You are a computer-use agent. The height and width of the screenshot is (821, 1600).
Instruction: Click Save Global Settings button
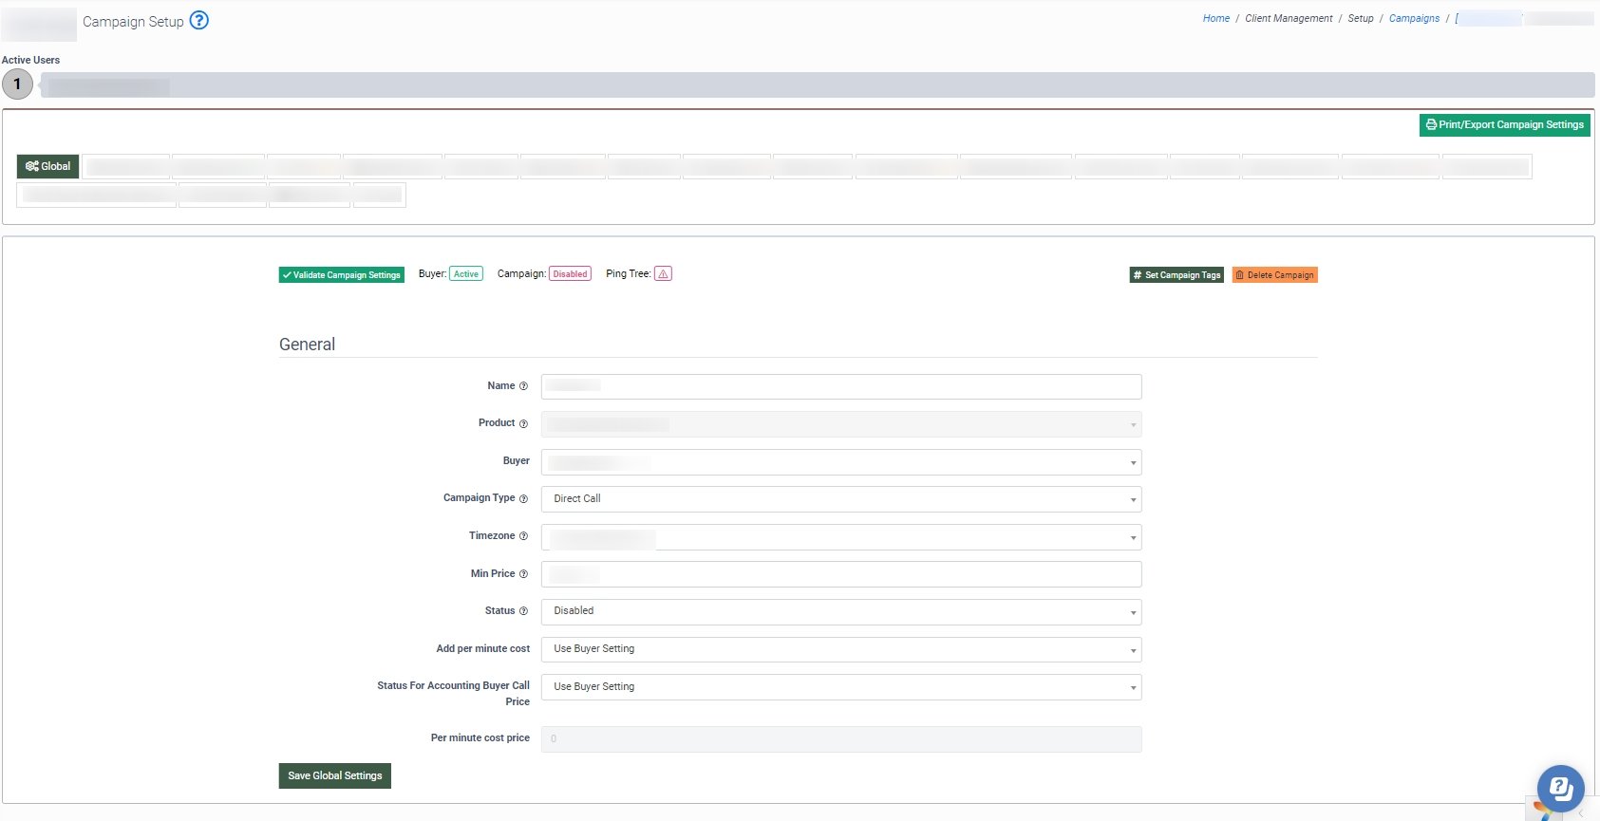tap(334, 776)
